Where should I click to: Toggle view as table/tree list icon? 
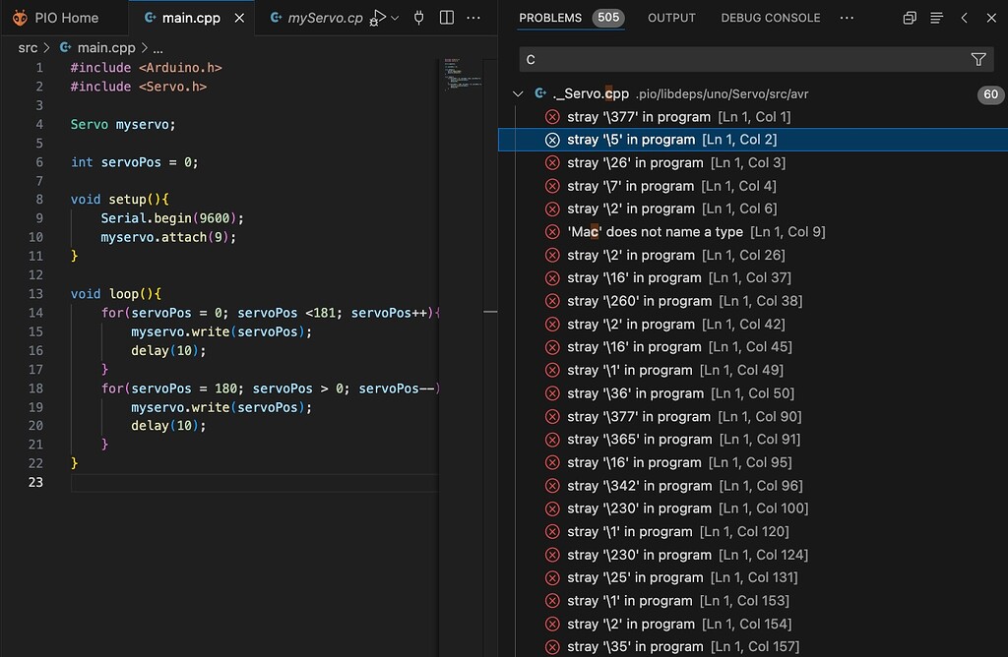coord(937,18)
